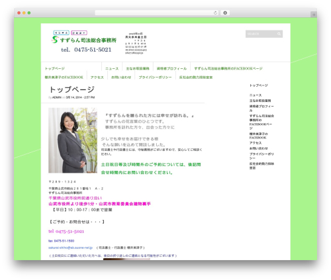Click the browser reload icon
Screen dimensions: 331x280
[x=215, y=13]
